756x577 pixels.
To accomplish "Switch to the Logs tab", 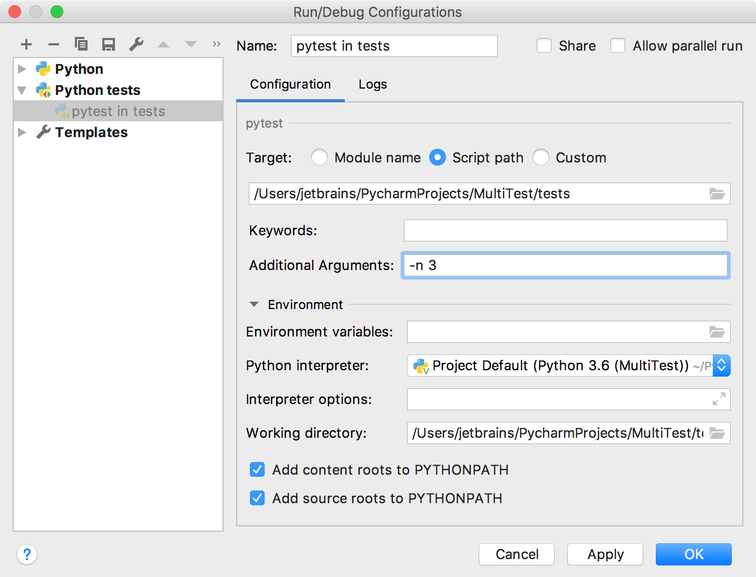I will [x=372, y=84].
